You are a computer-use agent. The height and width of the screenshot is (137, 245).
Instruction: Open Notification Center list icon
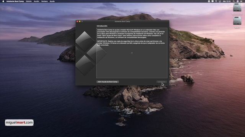point(242,1)
